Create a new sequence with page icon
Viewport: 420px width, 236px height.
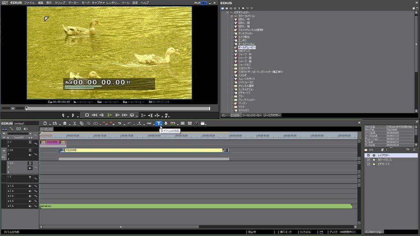tap(45, 123)
